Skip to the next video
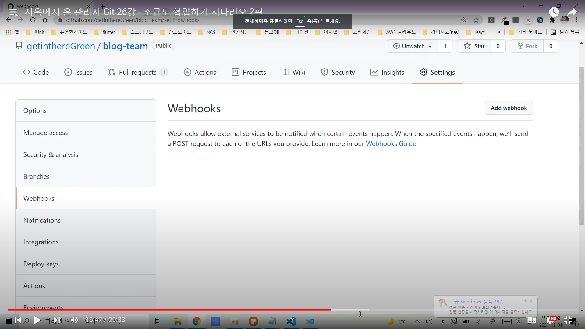The width and height of the screenshot is (585, 329). [x=56, y=320]
